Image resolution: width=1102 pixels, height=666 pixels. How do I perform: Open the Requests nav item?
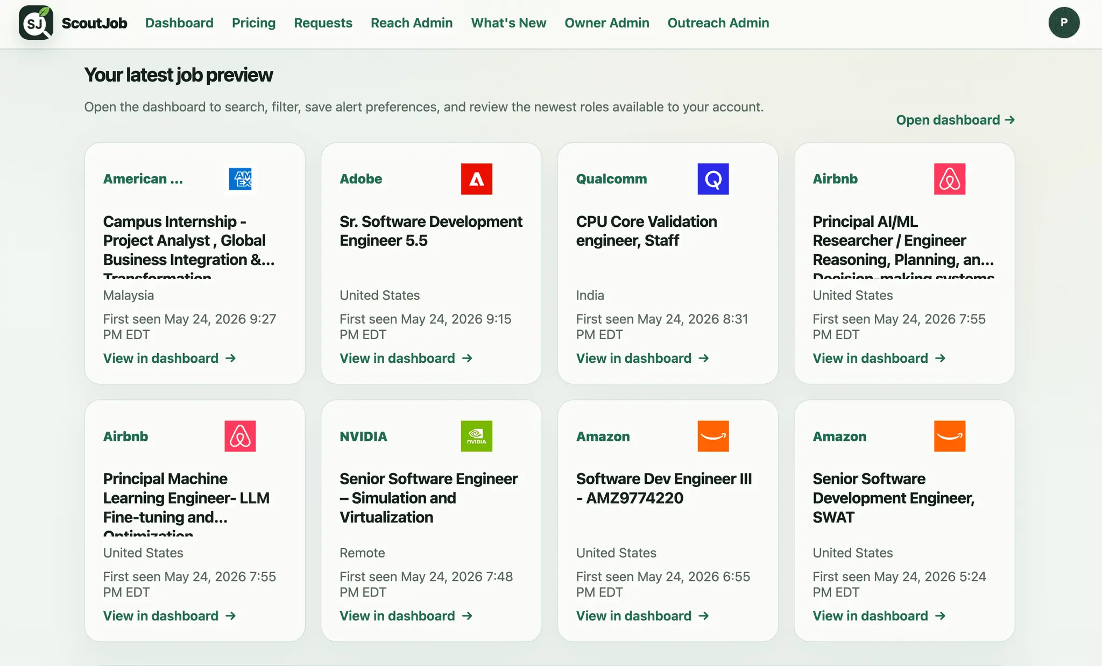[x=323, y=23]
